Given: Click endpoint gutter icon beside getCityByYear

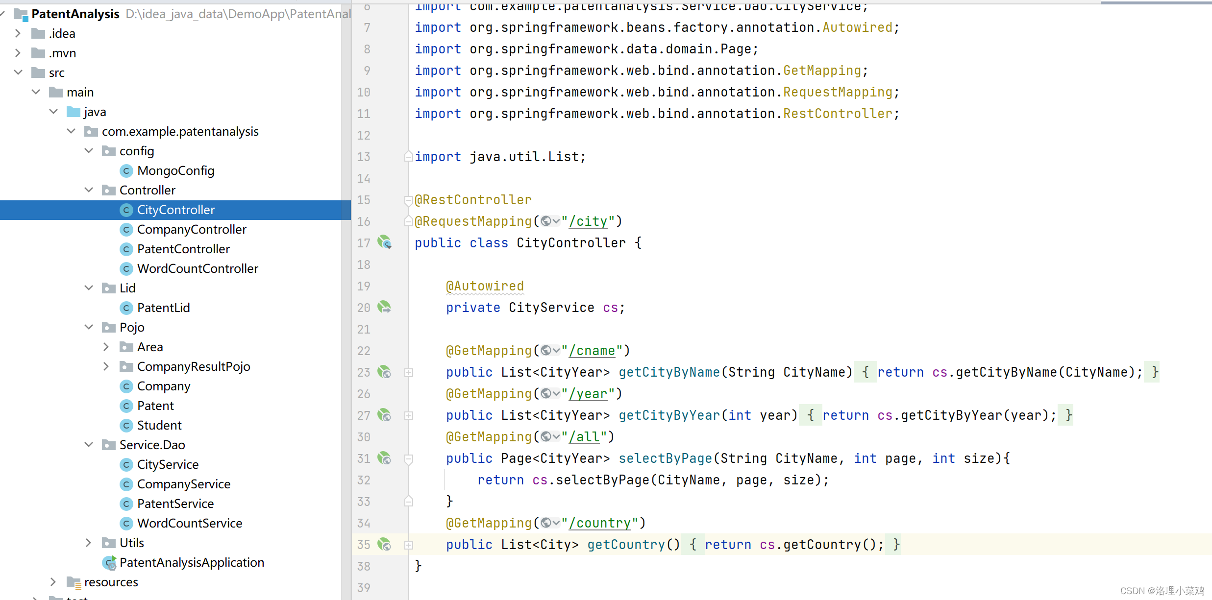Looking at the screenshot, I should [x=384, y=415].
